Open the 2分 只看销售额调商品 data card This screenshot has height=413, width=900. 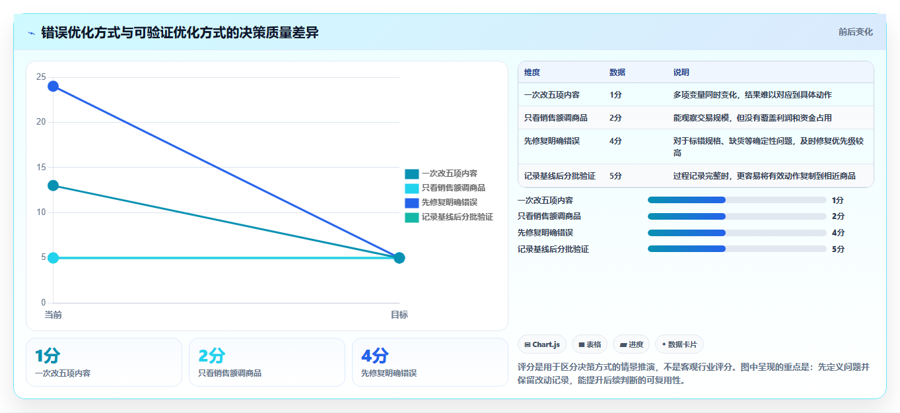click(x=267, y=362)
